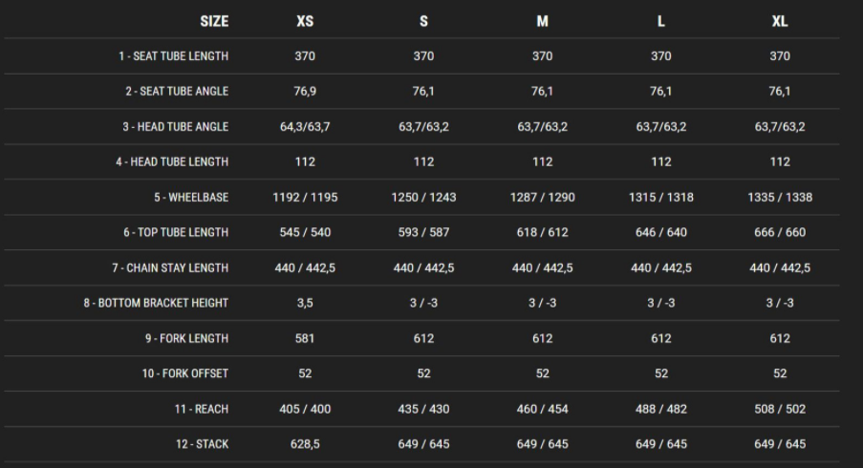Select the XL size column header
The height and width of the screenshot is (468, 863).
(780, 21)
